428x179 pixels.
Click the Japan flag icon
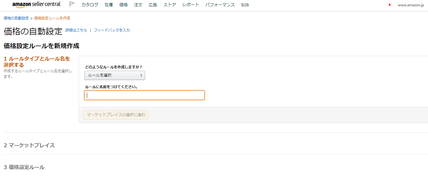tap(390, 5)
